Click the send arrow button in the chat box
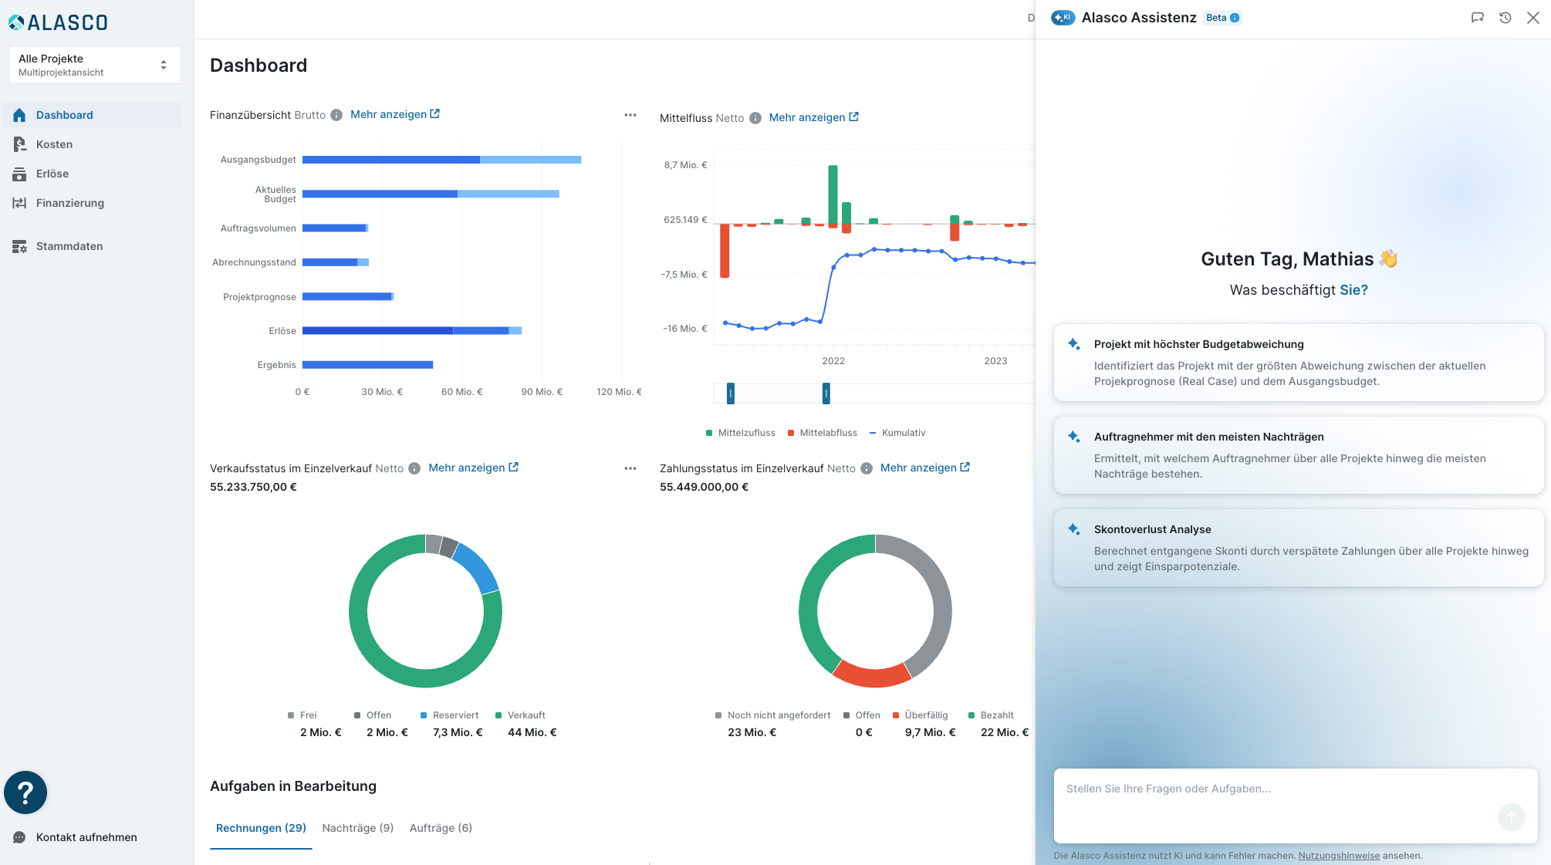Viewport: 1551px width, 865px height. click(x=1511, y=816)
